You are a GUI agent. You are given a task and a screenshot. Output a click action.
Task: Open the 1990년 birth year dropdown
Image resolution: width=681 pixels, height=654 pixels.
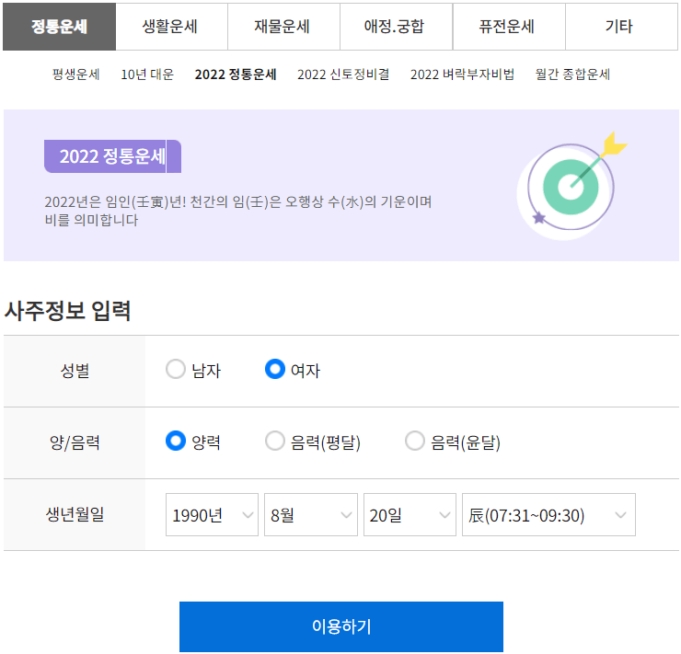click(x=212, y=515)
